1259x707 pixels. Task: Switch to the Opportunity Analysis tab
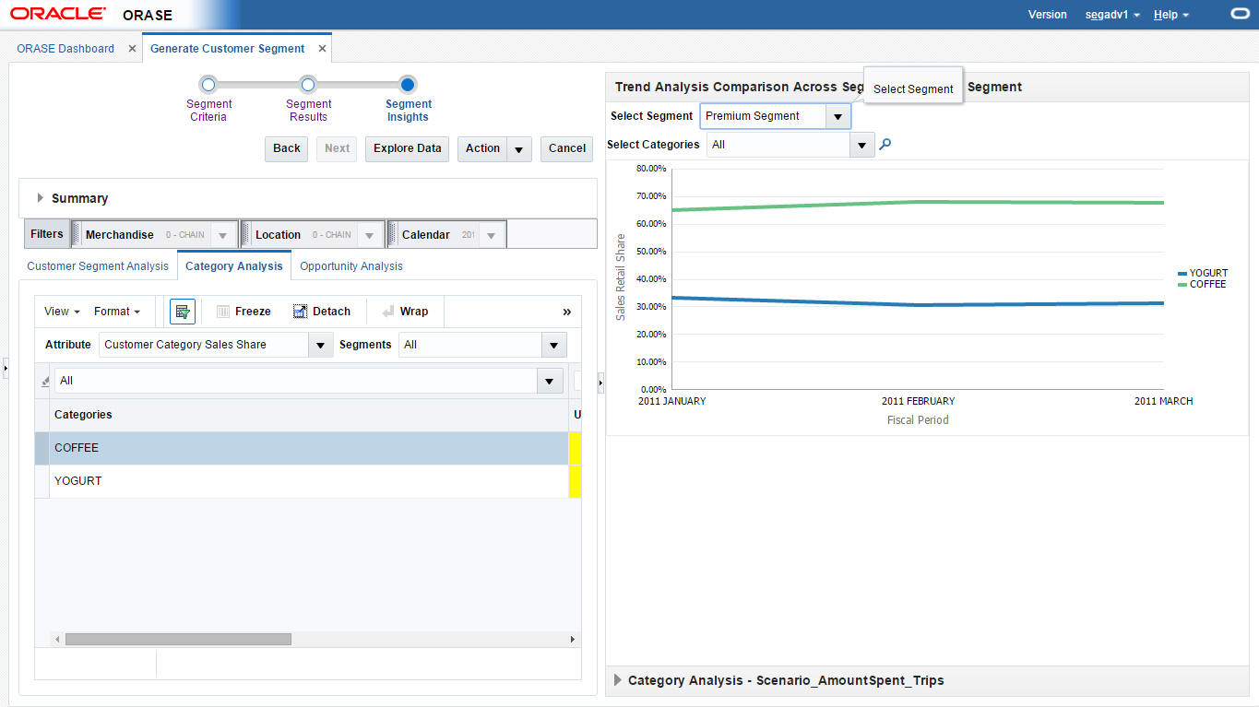[x=351, y=266]
